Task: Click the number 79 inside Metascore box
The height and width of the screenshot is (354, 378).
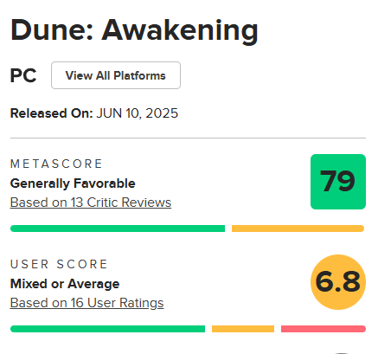Action: 337,181
